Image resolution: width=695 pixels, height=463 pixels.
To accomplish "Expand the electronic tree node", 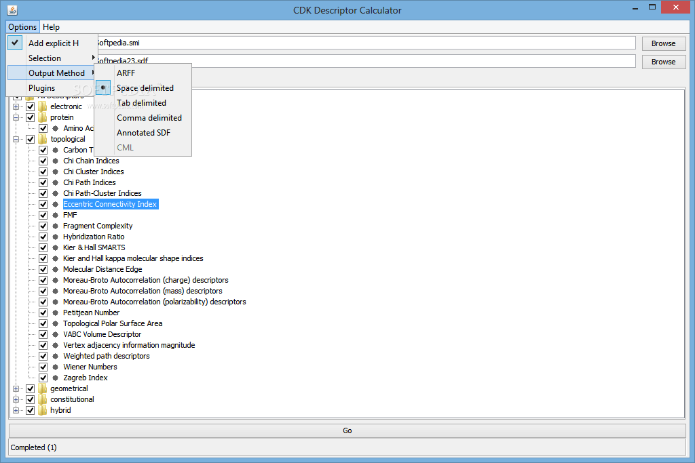I will (x=16, y=106).
